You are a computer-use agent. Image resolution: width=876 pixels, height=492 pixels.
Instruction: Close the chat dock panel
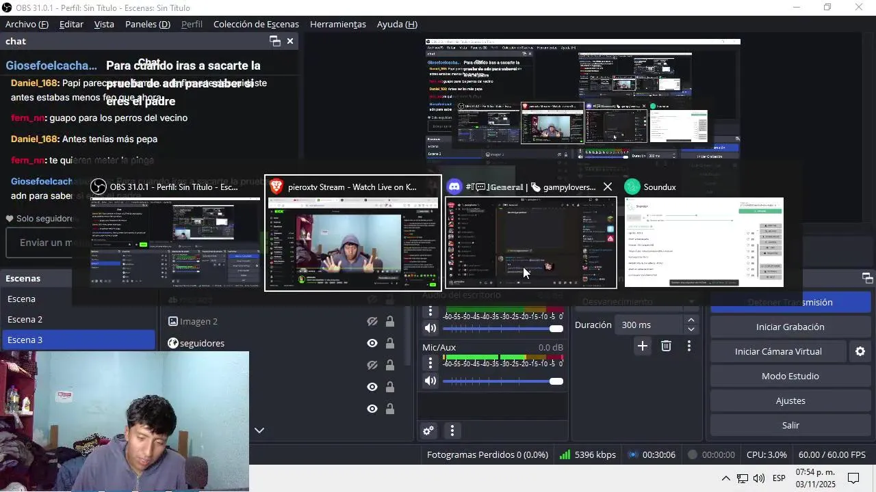(x=290, y=41)
